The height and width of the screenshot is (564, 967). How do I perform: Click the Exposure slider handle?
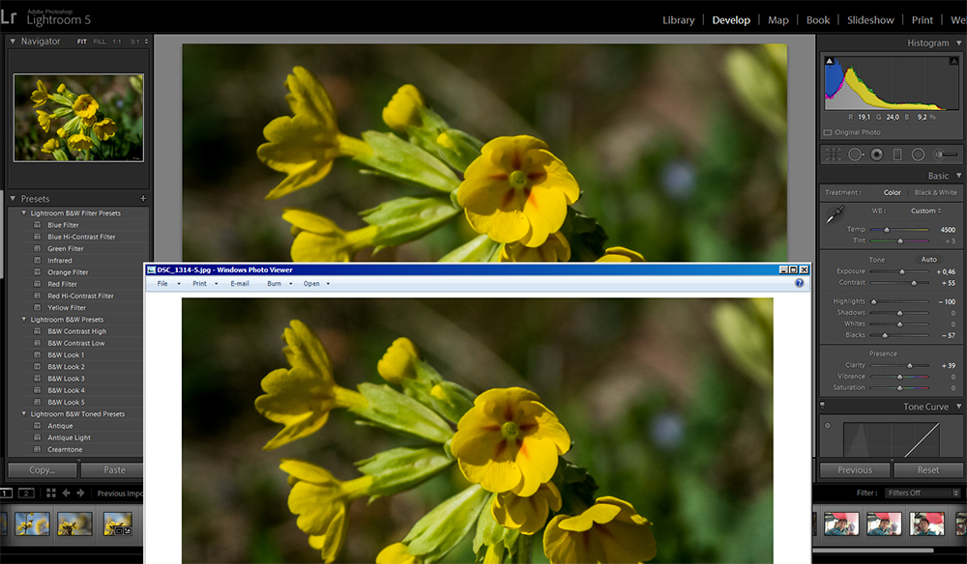click(902, 271)
